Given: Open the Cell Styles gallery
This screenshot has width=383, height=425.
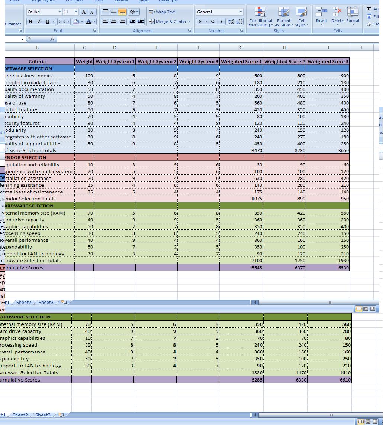Looking at the screenshot, I should (x=302, y=17).
